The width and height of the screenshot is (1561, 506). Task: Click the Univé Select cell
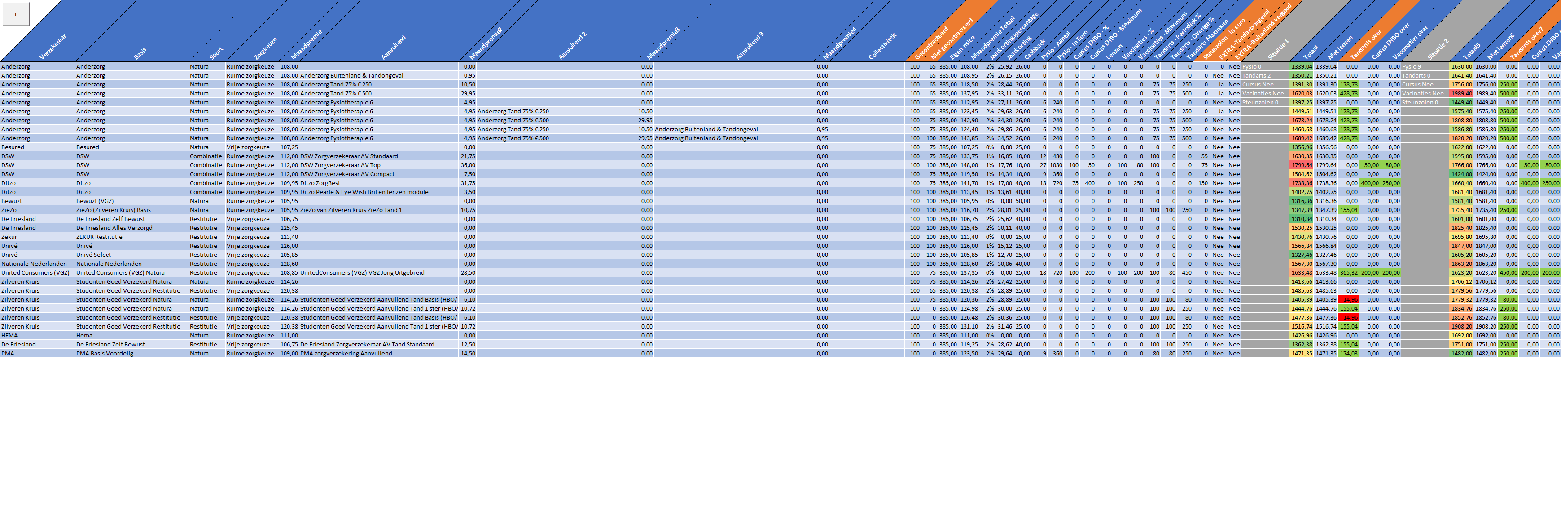coord(94,255)
